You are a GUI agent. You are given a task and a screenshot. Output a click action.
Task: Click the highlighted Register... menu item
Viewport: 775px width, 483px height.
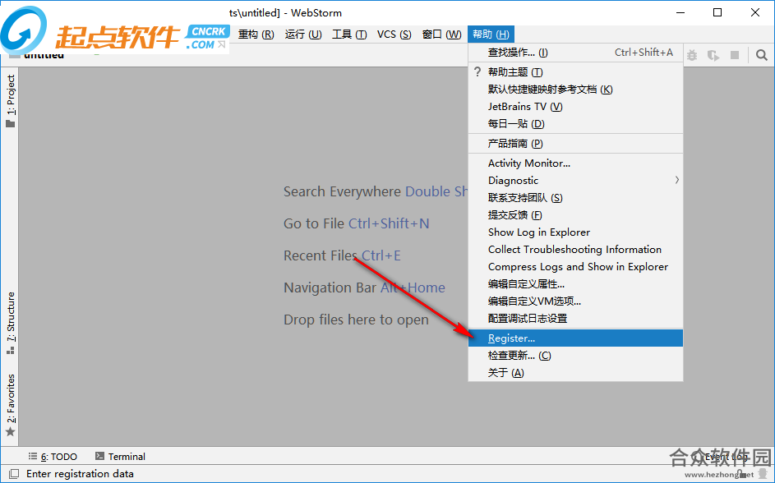tap(575, 338)
